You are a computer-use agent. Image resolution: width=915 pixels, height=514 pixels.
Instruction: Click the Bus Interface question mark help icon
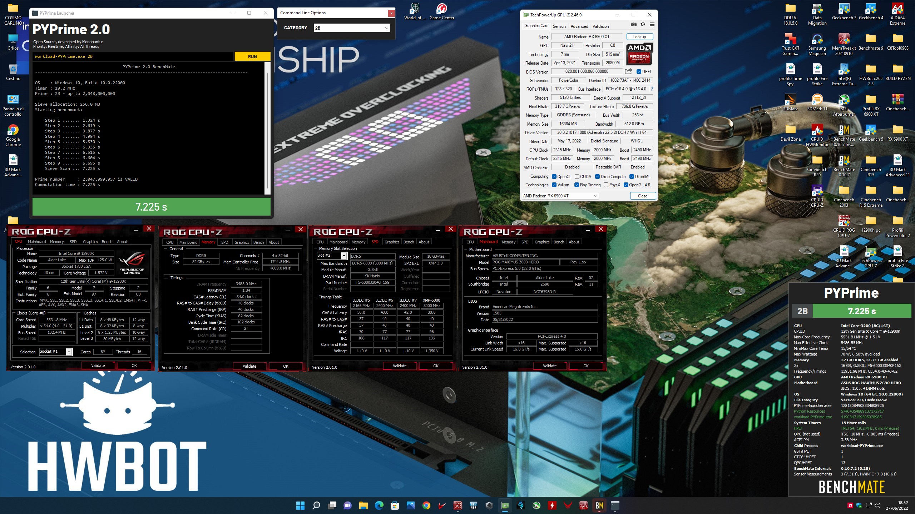coord(652,89)
